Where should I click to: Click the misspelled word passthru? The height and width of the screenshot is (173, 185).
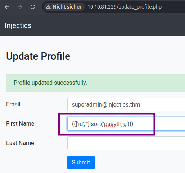(x=115, y=124)
